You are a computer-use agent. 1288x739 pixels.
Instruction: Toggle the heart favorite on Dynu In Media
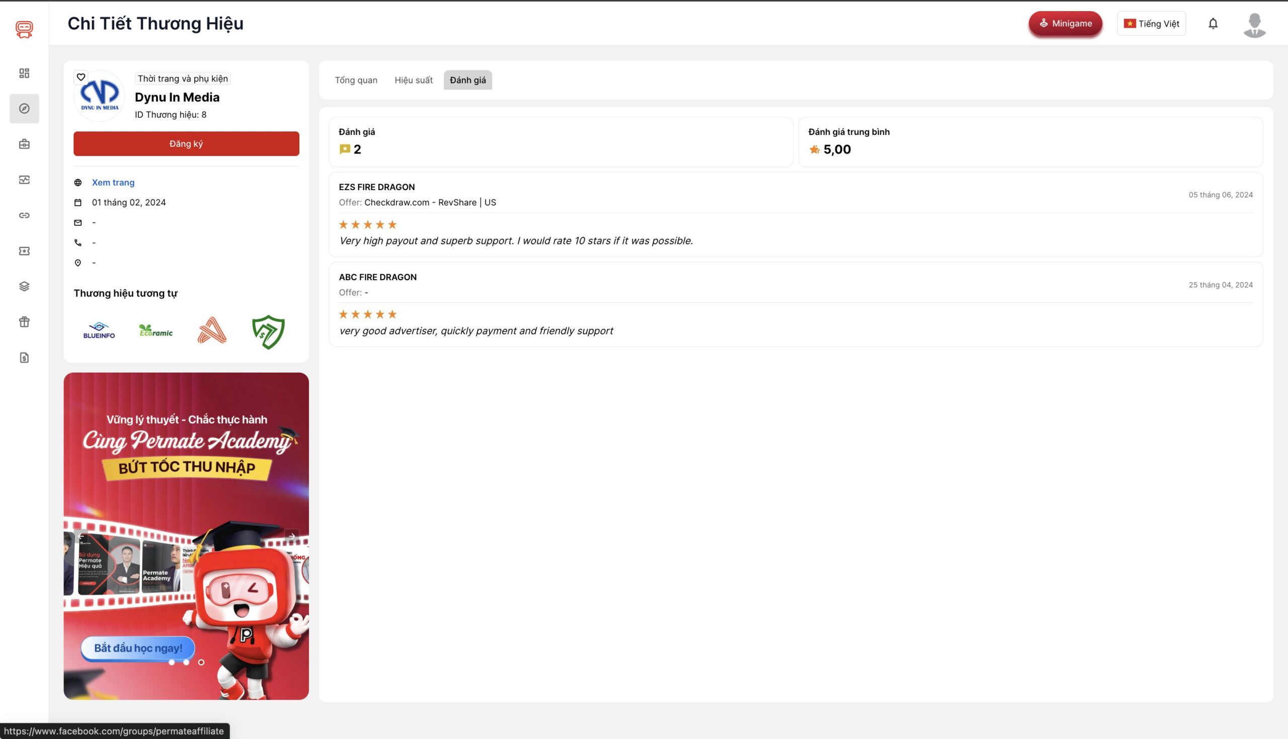click(80, 77)
